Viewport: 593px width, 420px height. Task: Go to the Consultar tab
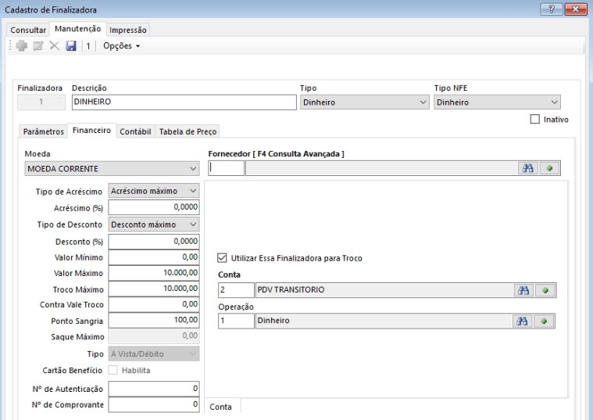click(x=28, y=30)
